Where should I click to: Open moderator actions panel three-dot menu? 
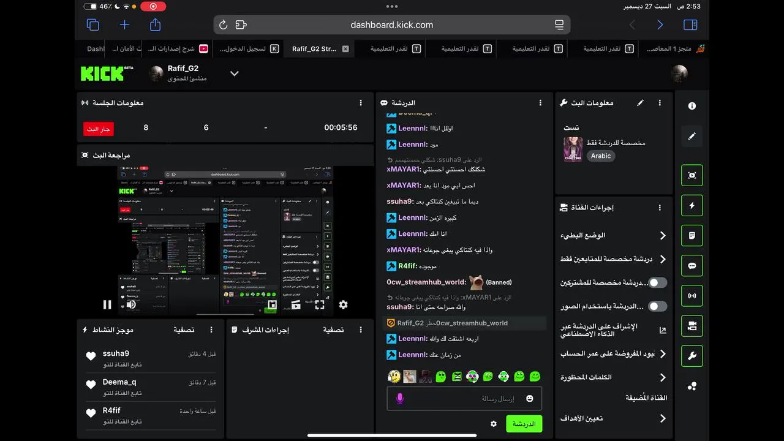click(x=361, y=330)
